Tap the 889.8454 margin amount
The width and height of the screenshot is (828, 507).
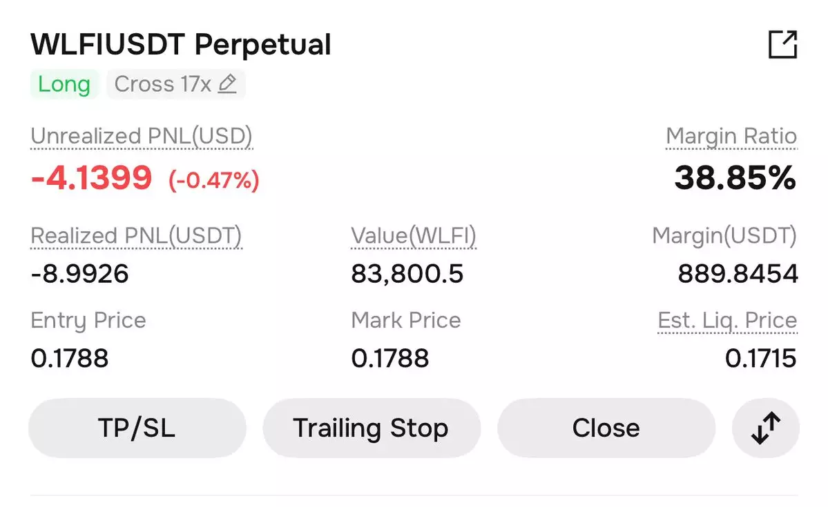point(738,275)
